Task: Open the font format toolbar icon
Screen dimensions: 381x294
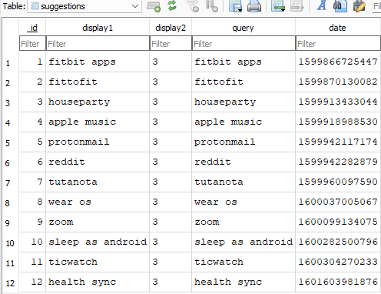Action: pos(322,5)
